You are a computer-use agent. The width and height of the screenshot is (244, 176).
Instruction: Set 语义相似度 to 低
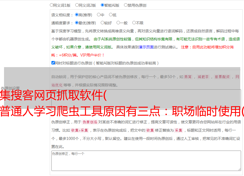coord(111,15)
